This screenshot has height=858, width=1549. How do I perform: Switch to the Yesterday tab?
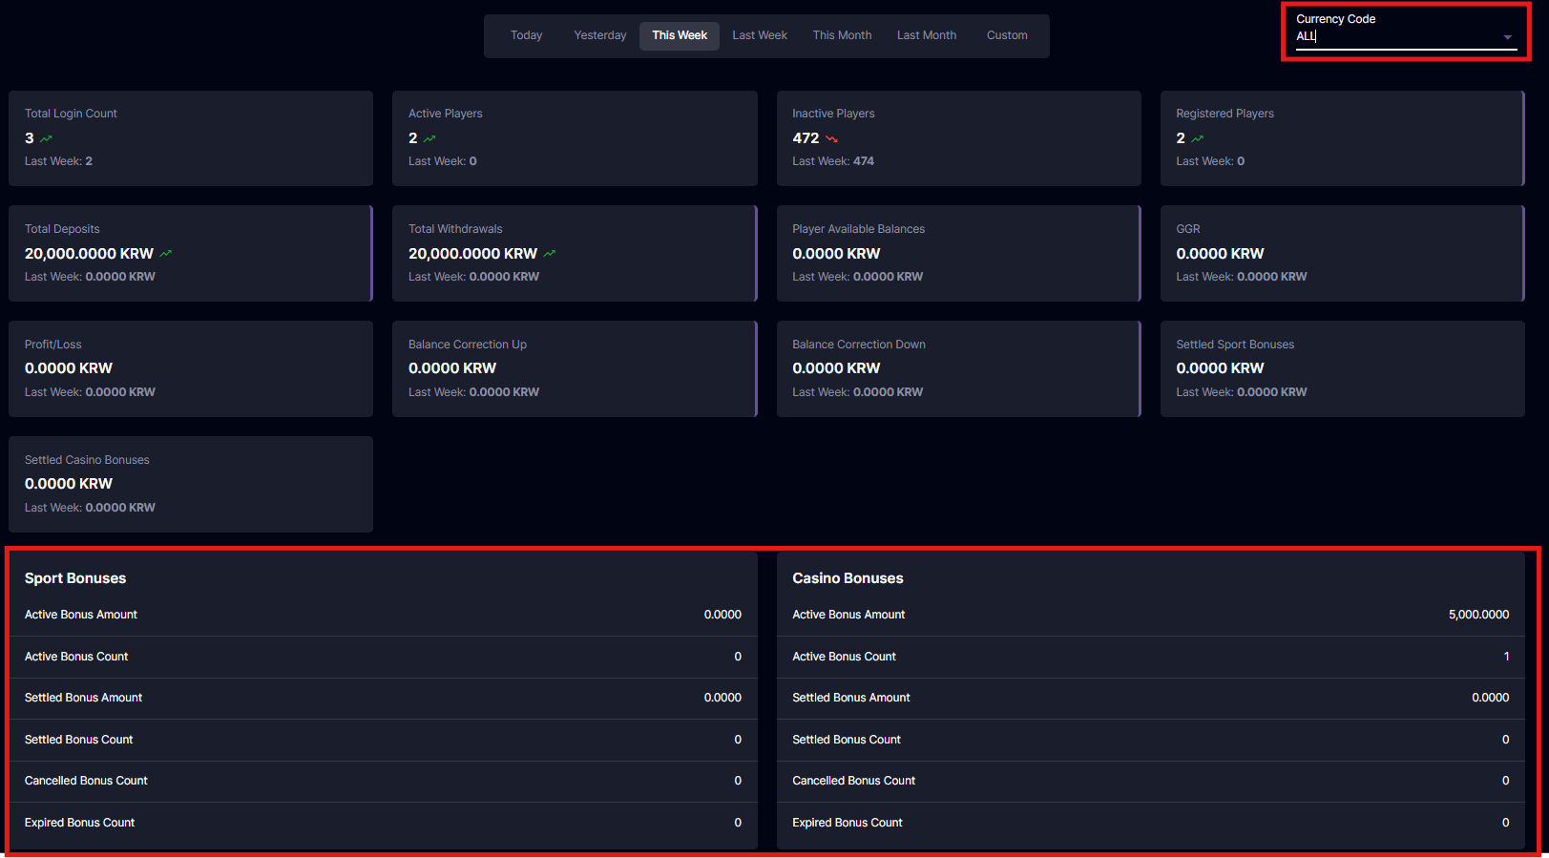pyautogui.click(x=600, y=35)
